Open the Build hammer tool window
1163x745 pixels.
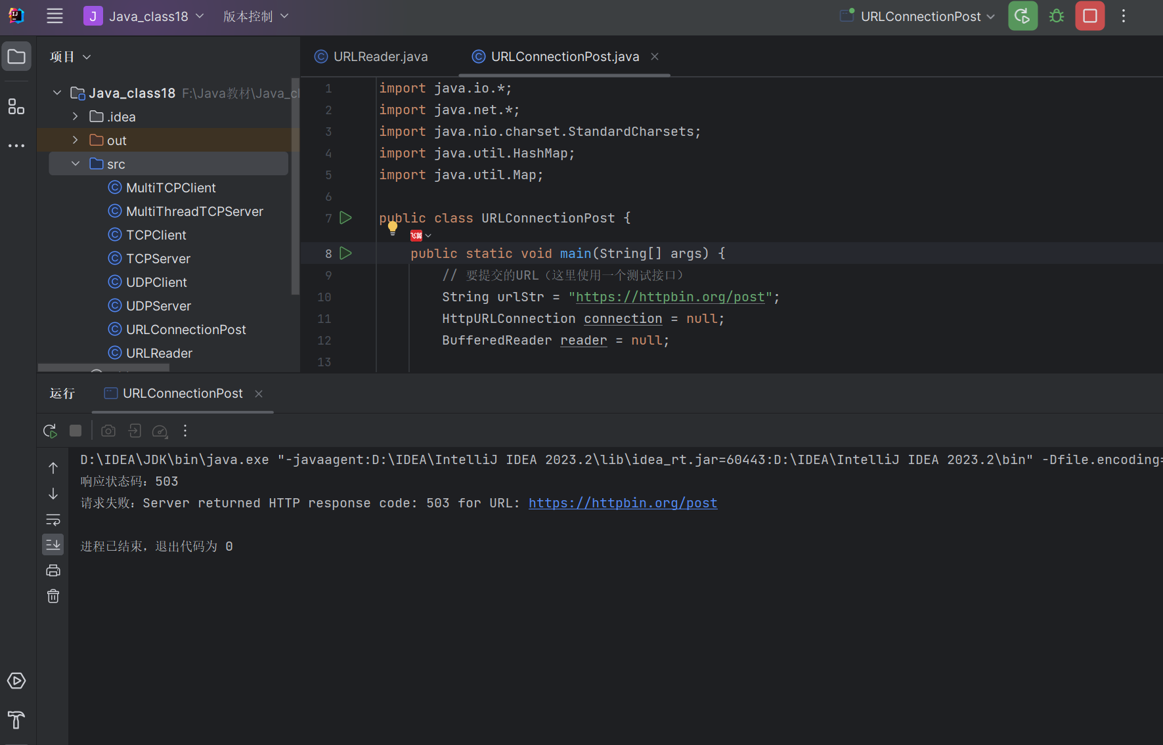(16, 720)
